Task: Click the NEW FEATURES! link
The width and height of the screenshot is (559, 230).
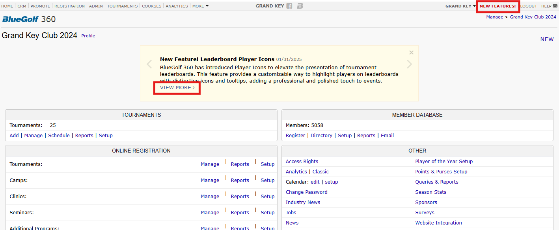Action: coord(498,6)
